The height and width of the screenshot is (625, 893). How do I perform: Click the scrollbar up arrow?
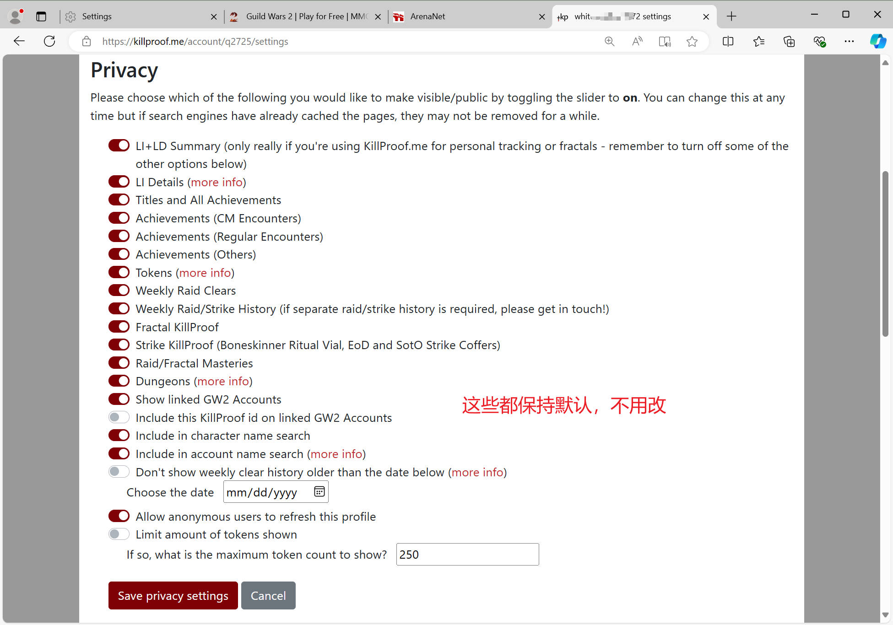coord(885,63)
